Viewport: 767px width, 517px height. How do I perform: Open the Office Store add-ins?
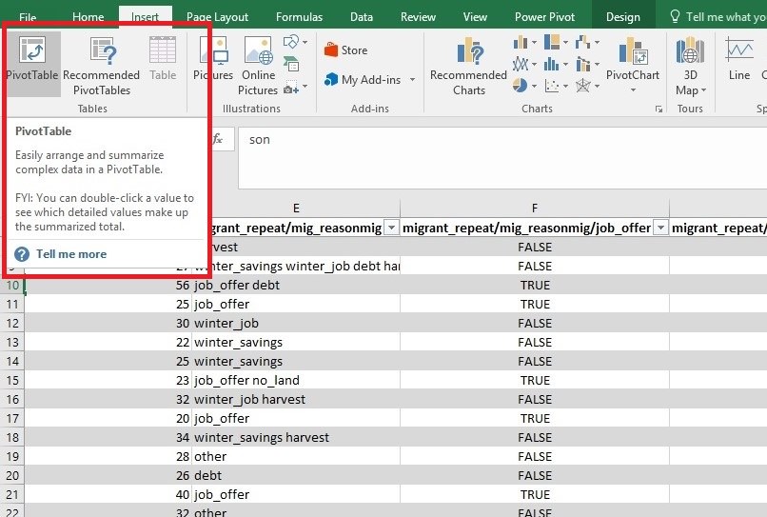[x=345, y=50]
